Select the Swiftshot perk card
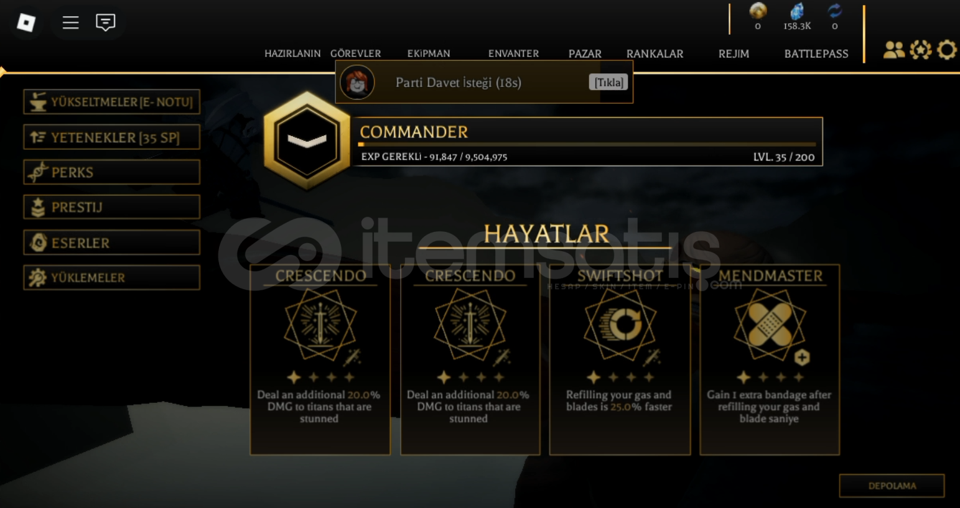This screenshot has height=508, width=960. (620, 359)
